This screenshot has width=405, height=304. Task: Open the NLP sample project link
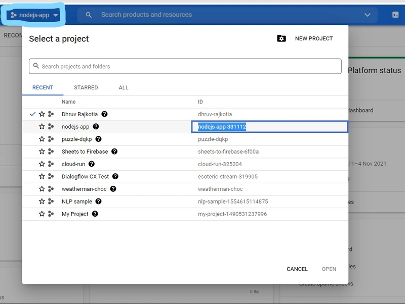point(77,201)
